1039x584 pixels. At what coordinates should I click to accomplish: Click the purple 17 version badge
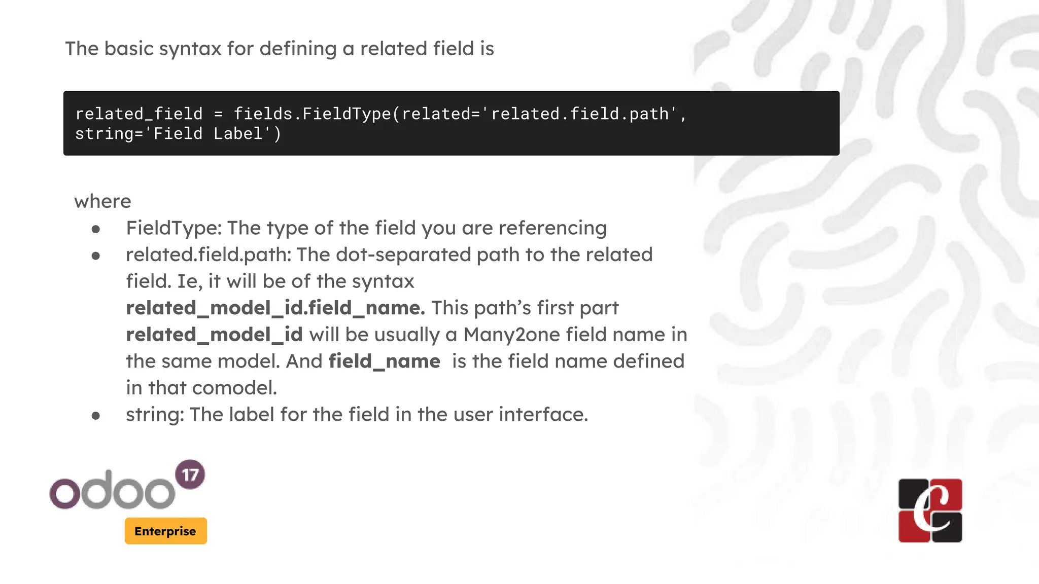[190, 474]
